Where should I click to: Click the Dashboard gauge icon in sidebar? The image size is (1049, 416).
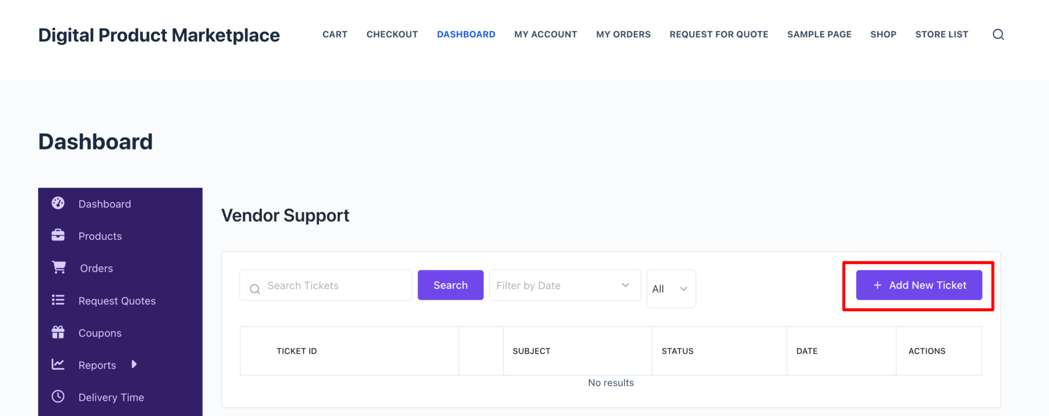(x=58, y=203)
